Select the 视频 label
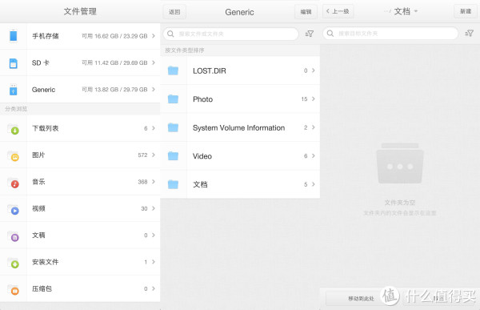Screen dimensions: 480x310 38,208
